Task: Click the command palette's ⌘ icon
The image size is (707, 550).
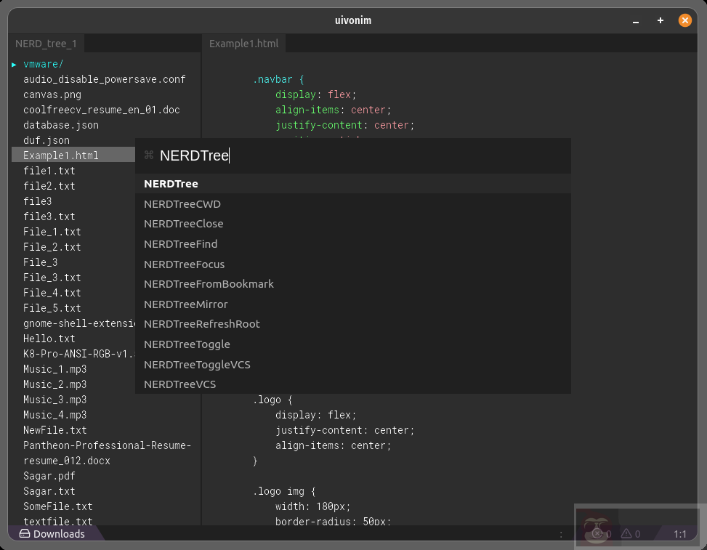Action: 150,155
